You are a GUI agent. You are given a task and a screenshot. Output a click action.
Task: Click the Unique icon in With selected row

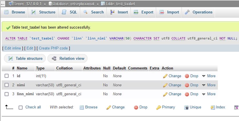(x=186, y=108)
